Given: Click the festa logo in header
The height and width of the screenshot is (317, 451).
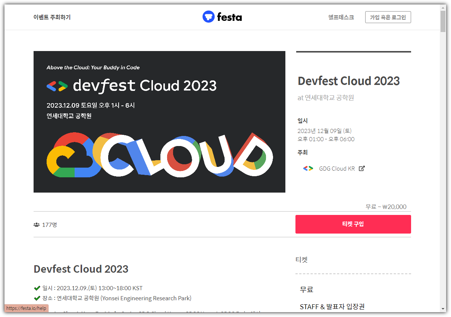Looking at the screenshot, I should pyautogui.click(x=222, y=17).
